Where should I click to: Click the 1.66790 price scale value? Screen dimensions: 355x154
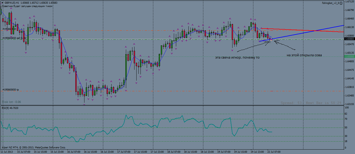(349, 10)
